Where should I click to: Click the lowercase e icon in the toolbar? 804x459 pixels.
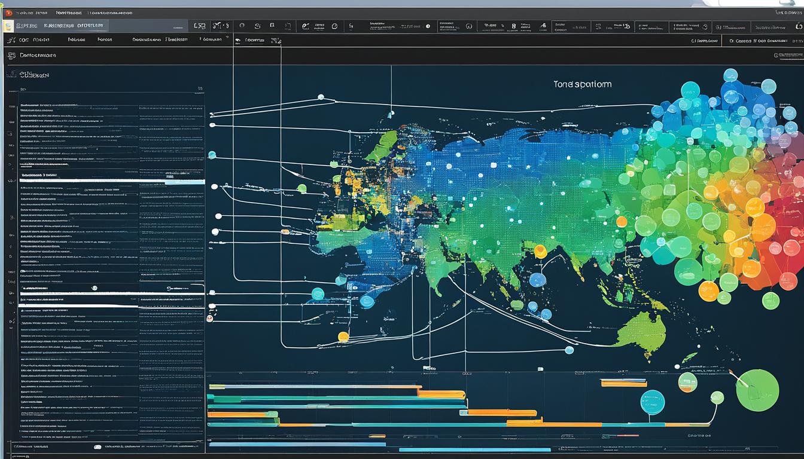point(305,26)
